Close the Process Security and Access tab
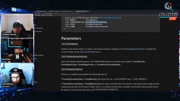 pyautogui.click(x=74, y=11)
